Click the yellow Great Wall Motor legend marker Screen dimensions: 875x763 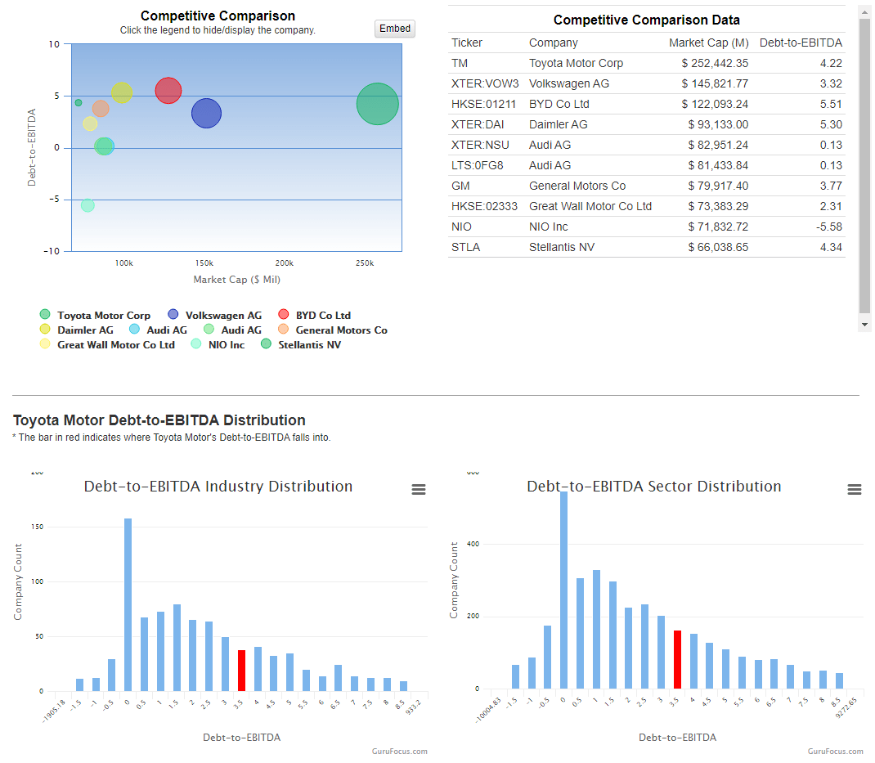coord(44,344)
